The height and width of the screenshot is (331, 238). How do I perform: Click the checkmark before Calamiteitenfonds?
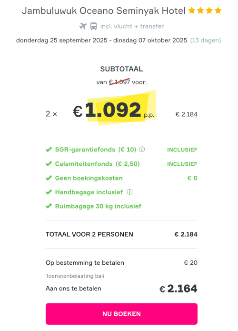49,164
